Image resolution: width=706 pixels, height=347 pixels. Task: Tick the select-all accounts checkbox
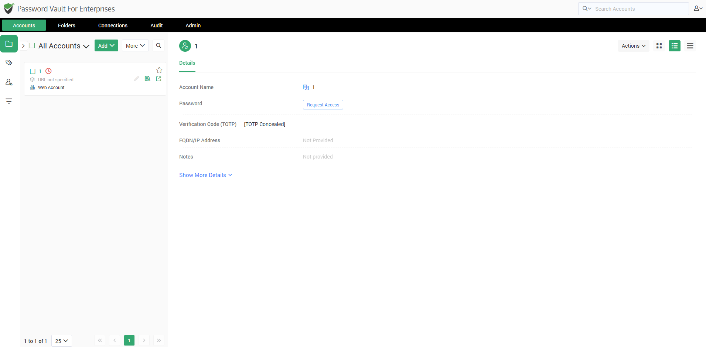pos(32,45)
